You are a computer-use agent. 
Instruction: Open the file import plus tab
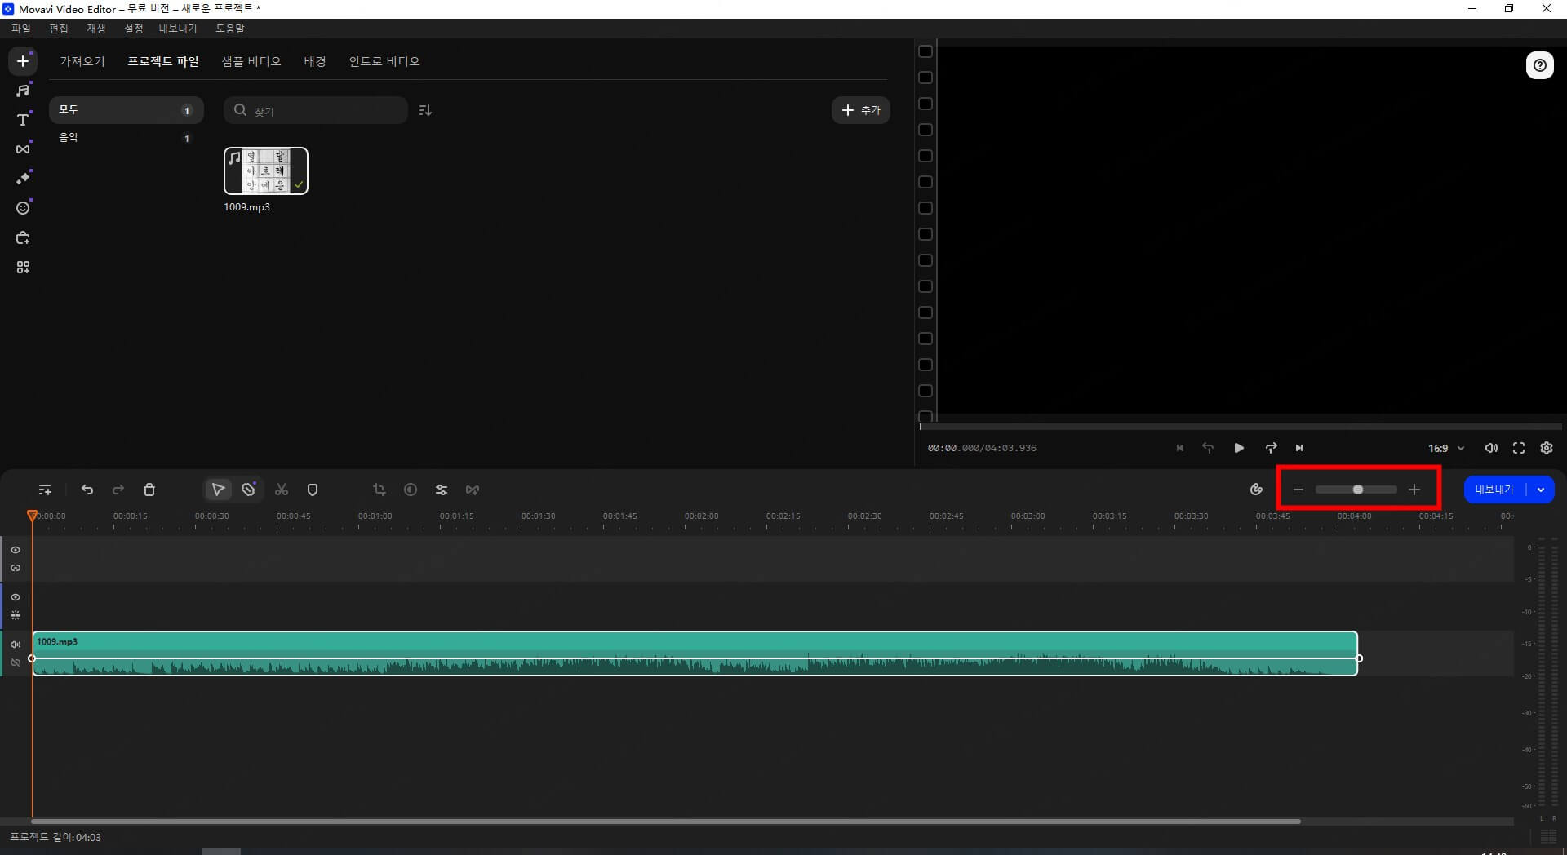click(23, 61)
